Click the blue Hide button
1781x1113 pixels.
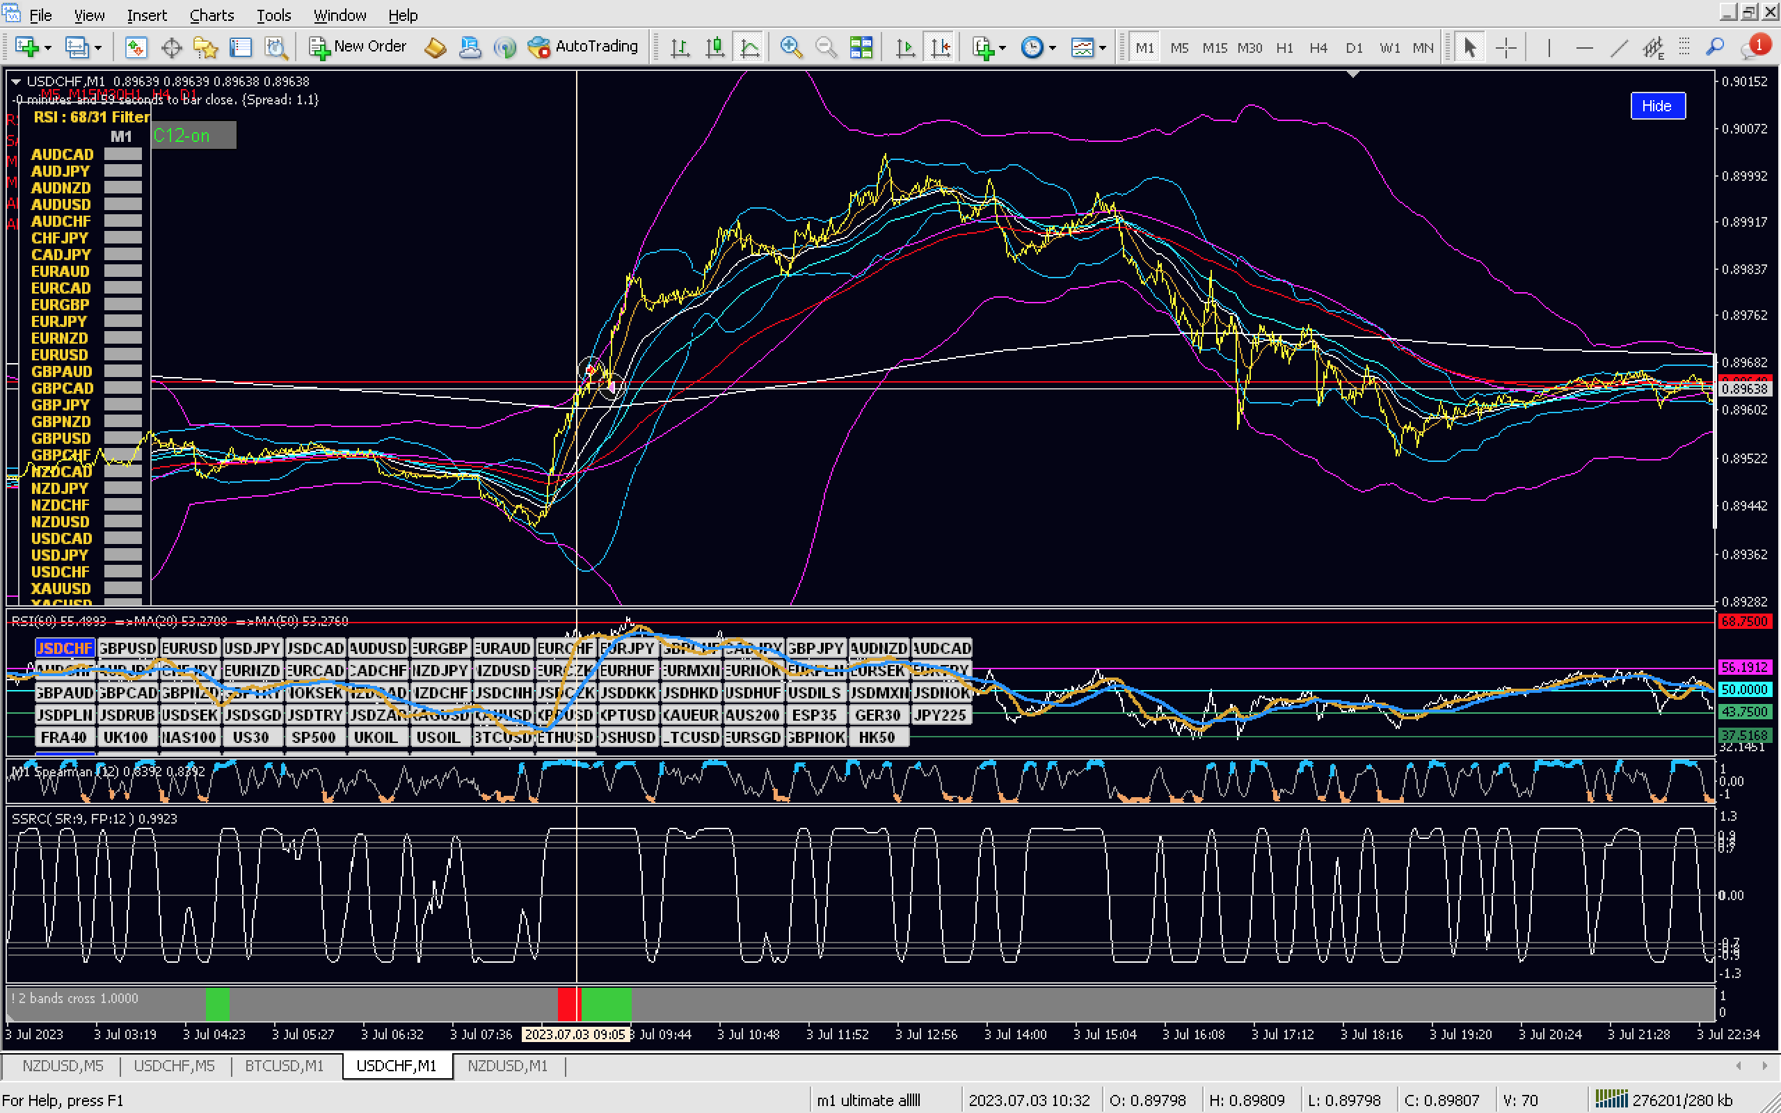coord(1656,106)
